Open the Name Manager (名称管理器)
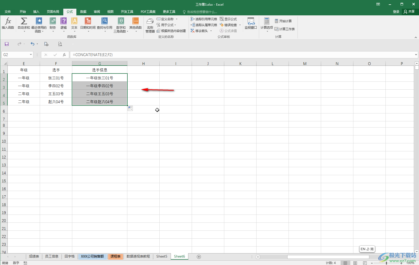The width and height of the screenshot is (419, 265). (x=150, y=25)
